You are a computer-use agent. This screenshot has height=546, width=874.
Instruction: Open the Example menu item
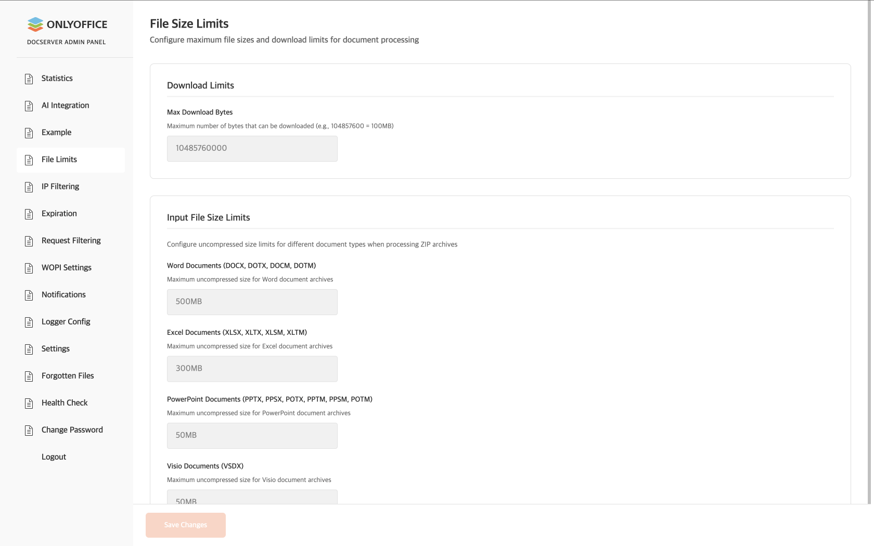[x=56, y=133]
